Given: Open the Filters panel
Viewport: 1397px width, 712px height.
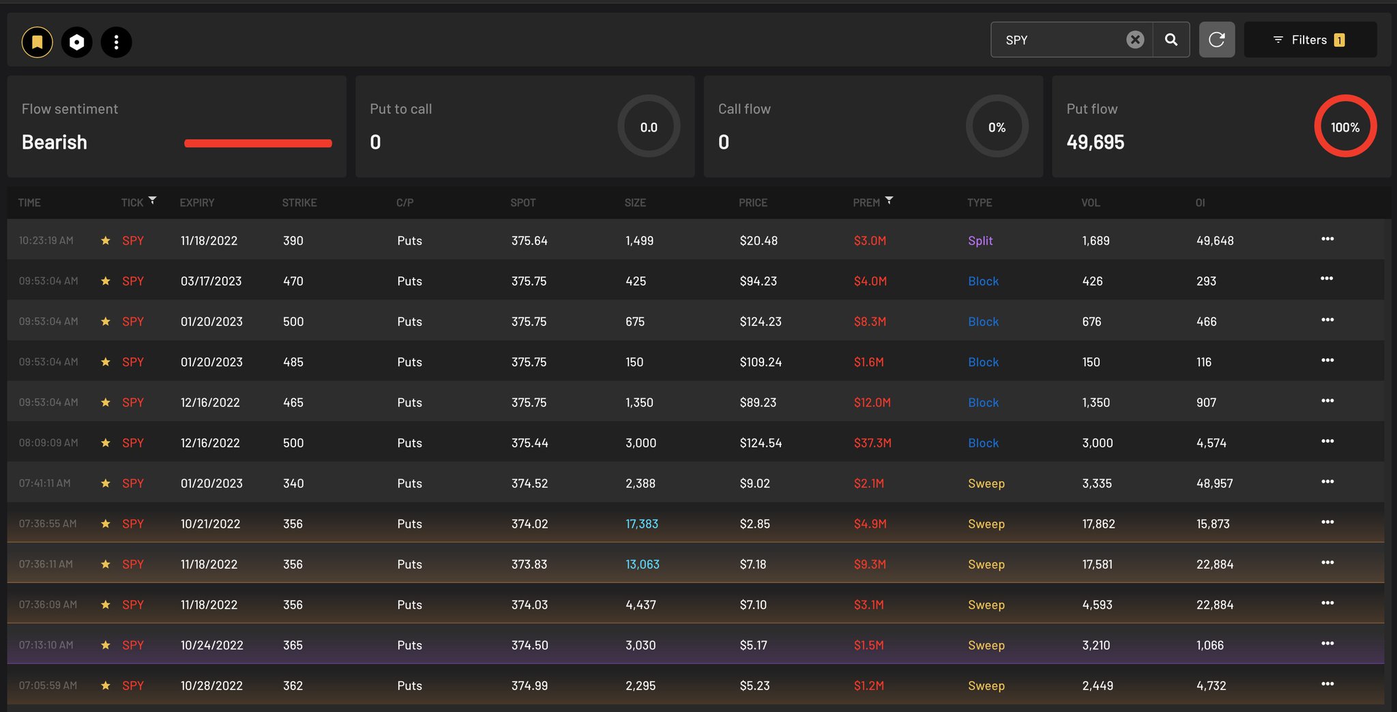Looking at the screenshot, I should pos(1310,40).
